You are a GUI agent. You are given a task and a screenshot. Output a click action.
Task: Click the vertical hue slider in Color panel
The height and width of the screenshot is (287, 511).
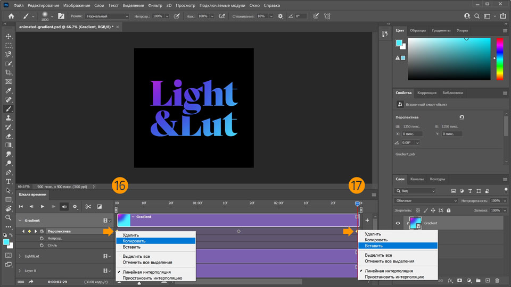click(499, 58)
